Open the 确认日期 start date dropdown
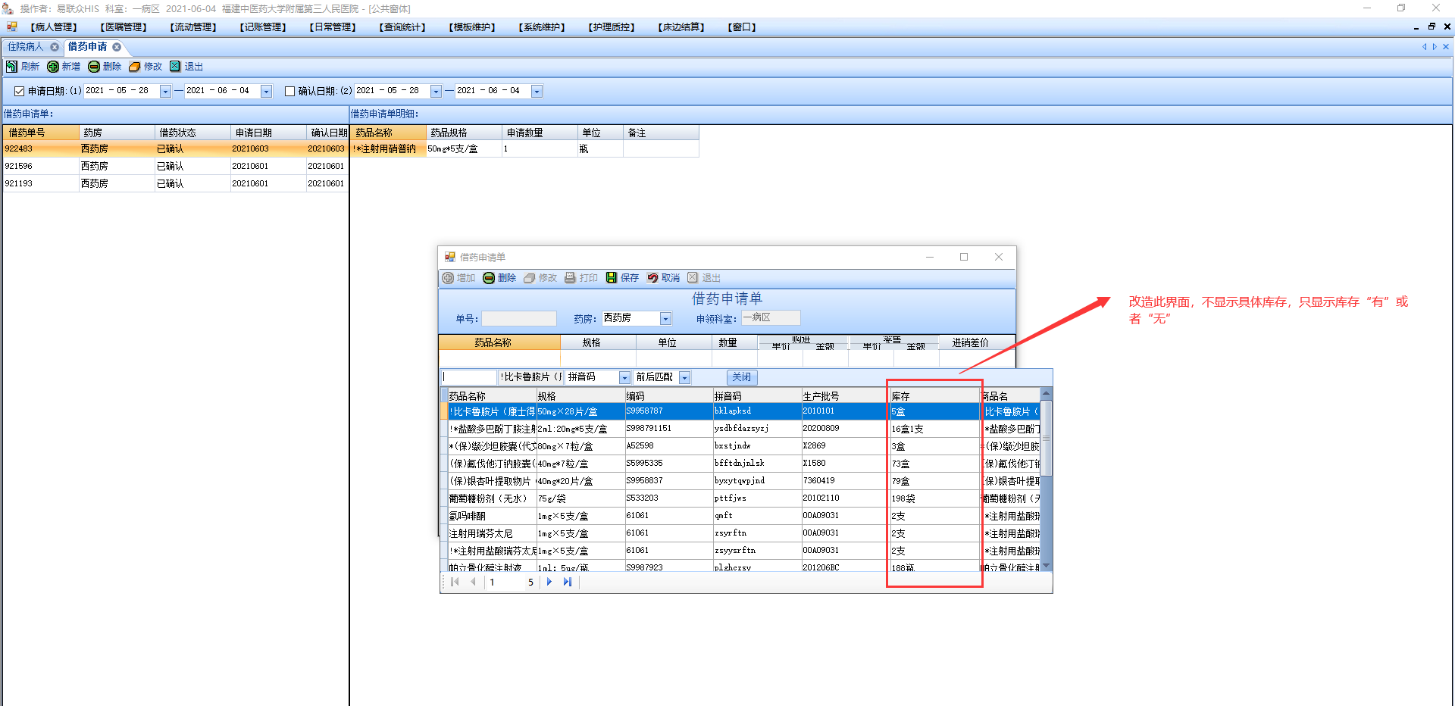Screen dimensions: 1455x706 click(436, 92)
